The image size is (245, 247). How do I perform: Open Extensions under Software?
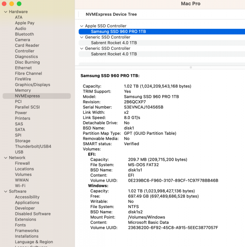pos(26,220)
